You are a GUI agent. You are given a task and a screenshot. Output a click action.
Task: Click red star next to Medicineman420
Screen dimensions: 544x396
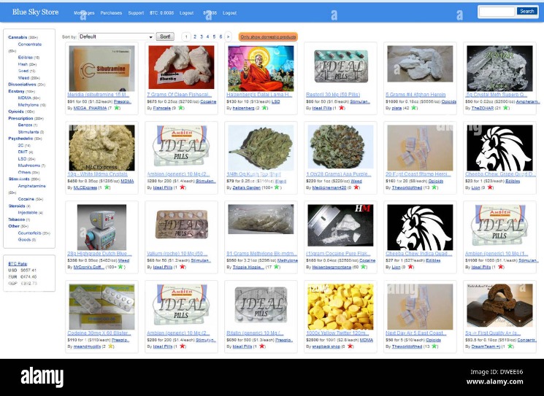pyautogui.click(x=356, y=187)
